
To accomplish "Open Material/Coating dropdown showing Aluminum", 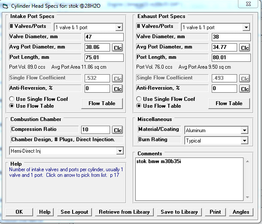I will [216, 130].
